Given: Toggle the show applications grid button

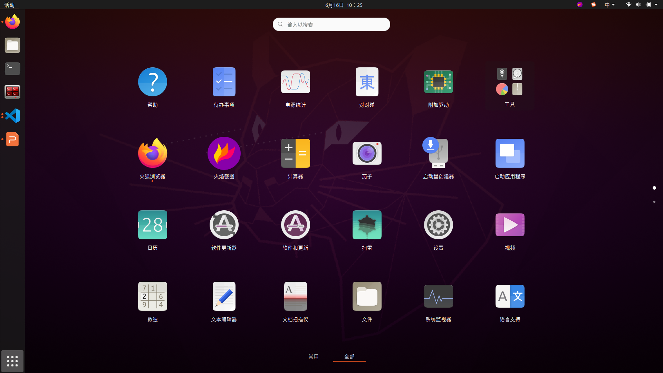Looking at the screenshot, I should [x=12, y=361].
